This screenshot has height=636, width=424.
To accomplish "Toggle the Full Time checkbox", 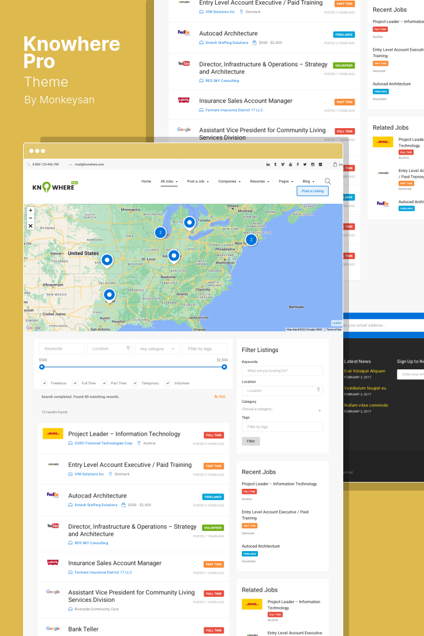I will (76, 383).
